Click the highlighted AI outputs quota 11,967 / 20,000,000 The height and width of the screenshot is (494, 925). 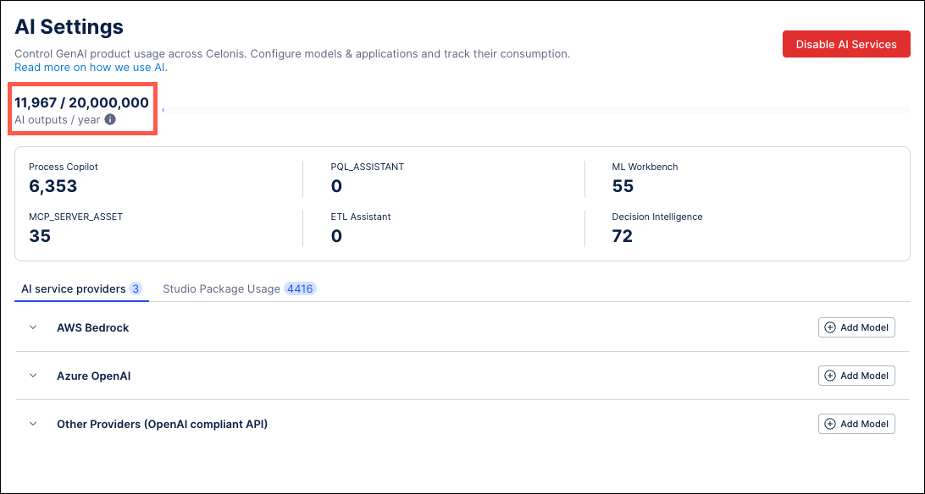tap(81, 102)
